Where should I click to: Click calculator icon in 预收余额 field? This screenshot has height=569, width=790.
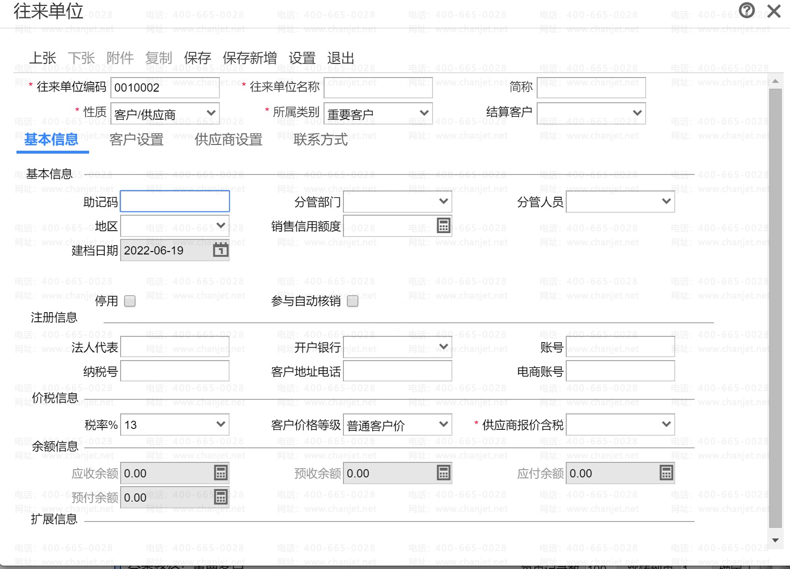coord(443,473)
